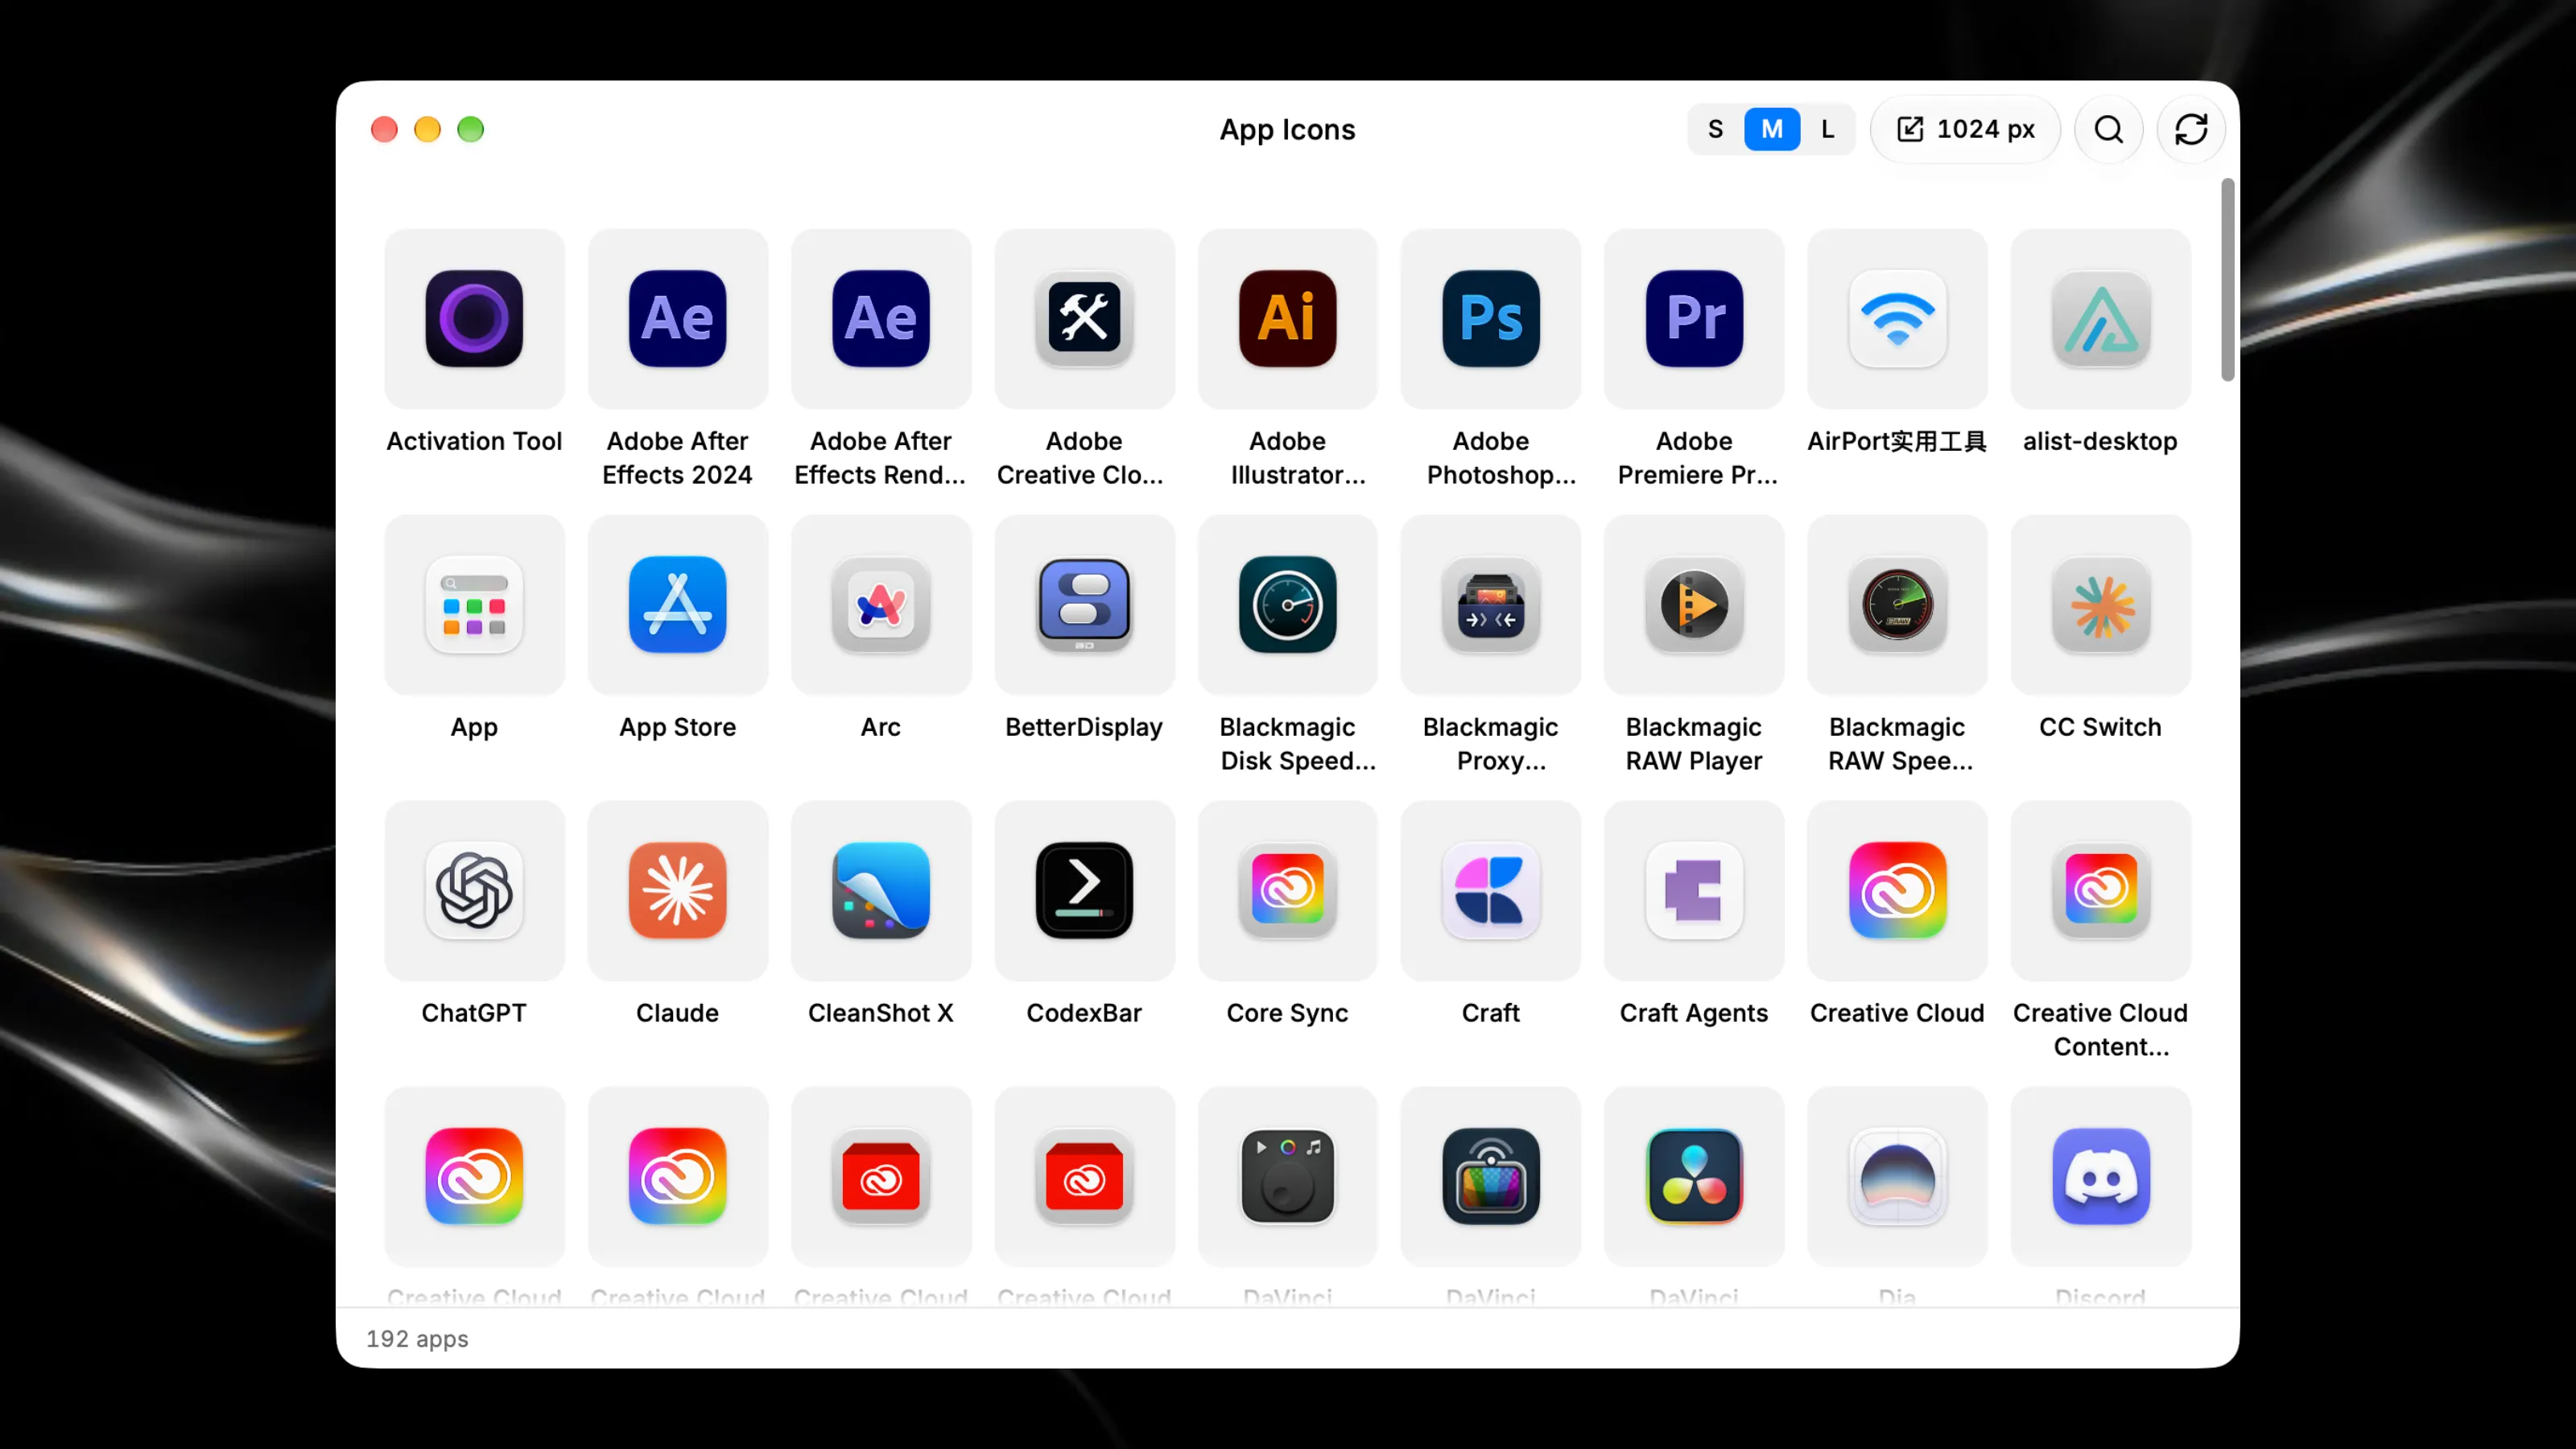Select the ChatGPT icon
The height and width of the screenshot is (1449, 2576).
click(x=474, y=890)
